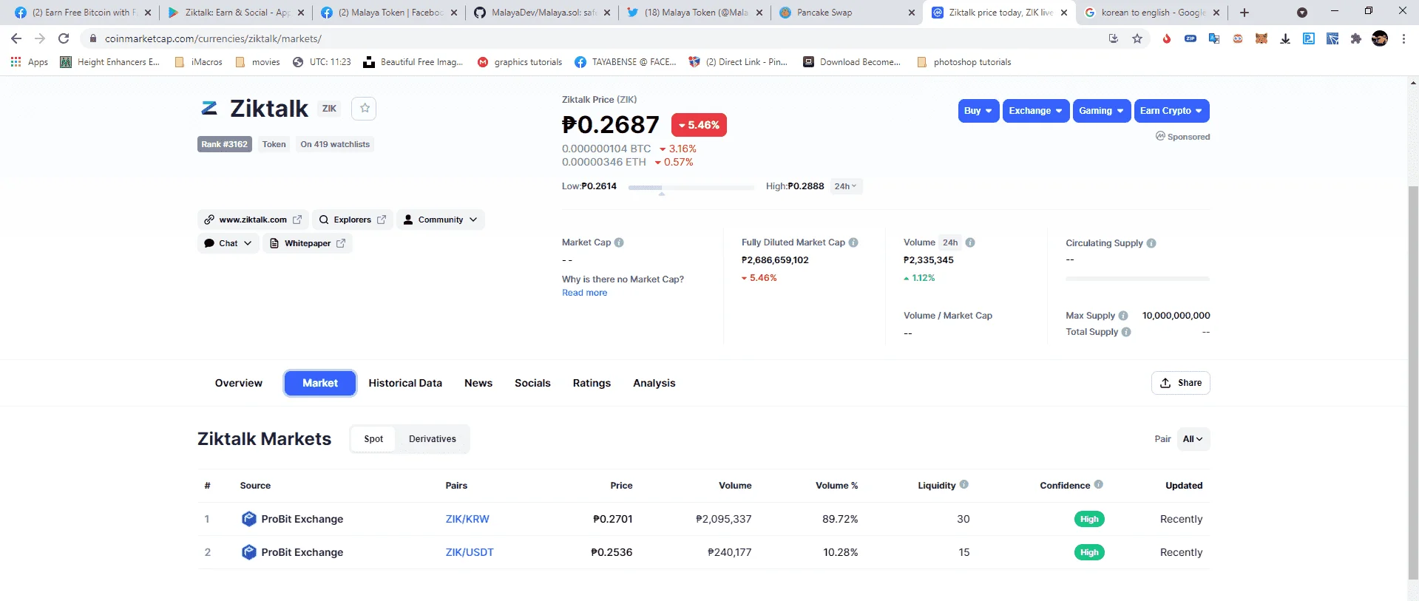Image resolution: width=1419 pixels, height=601 pixels.
Task: Open the Apps grid in bookmarks bar
Action: coord(30,62)
